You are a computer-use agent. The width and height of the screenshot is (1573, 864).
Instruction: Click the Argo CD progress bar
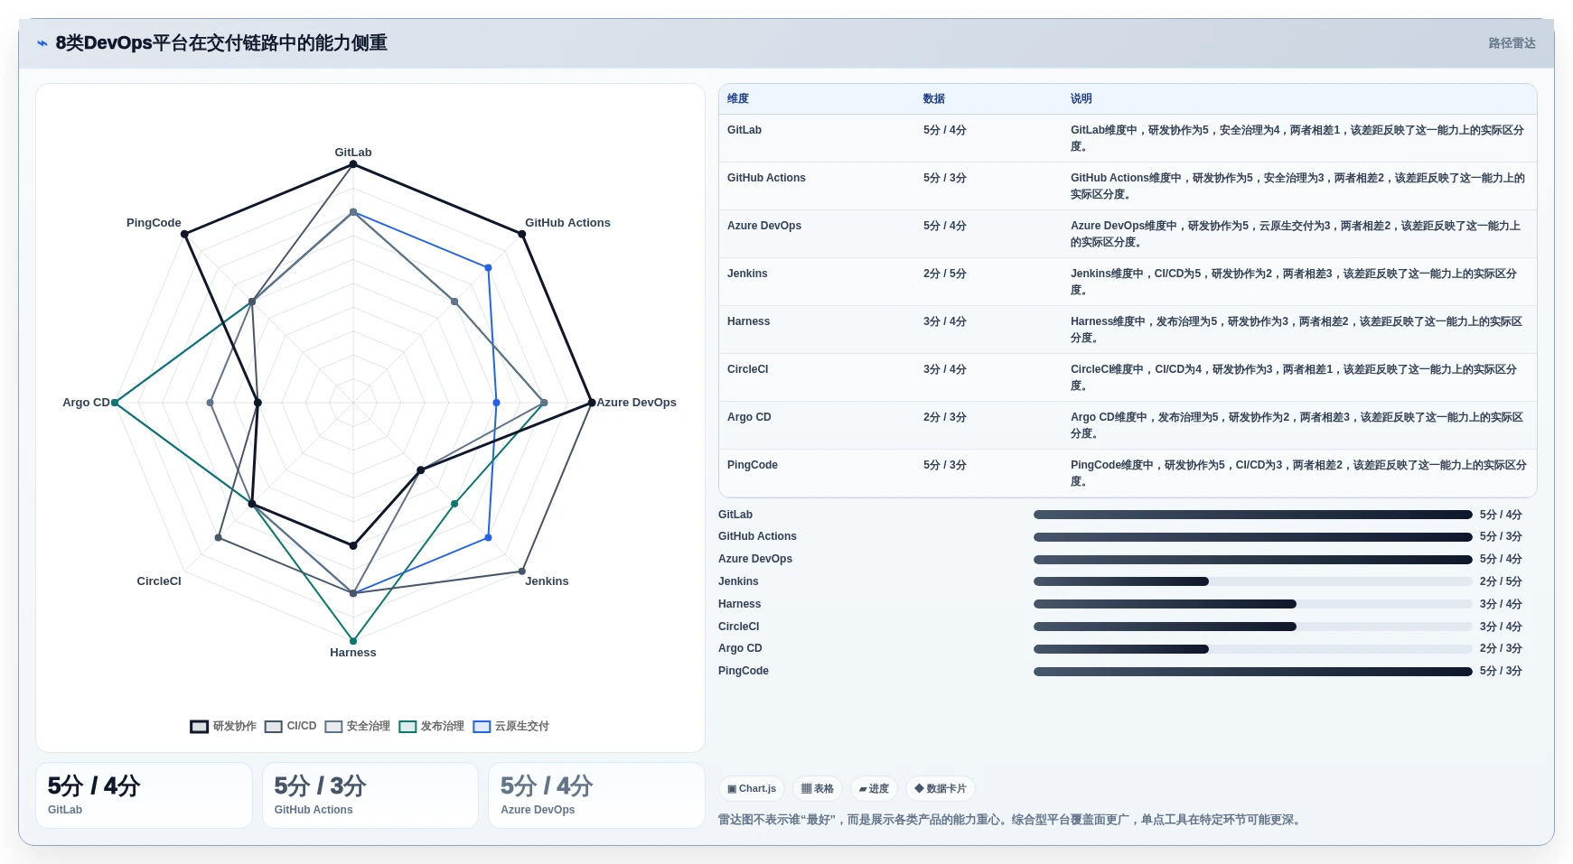pos(1253,649)
